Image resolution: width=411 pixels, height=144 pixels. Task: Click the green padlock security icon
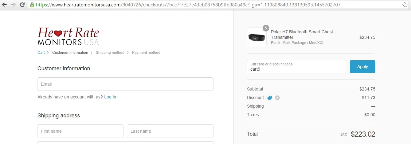32,5
